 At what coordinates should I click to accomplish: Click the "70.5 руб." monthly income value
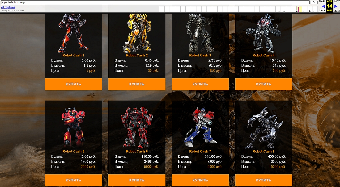click(215, 66)
